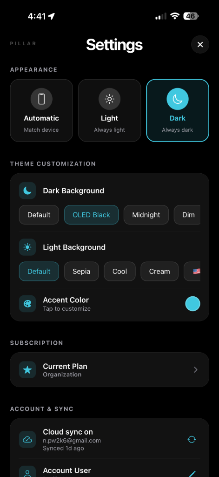Choose the Cream light background

tap(159, 272)
